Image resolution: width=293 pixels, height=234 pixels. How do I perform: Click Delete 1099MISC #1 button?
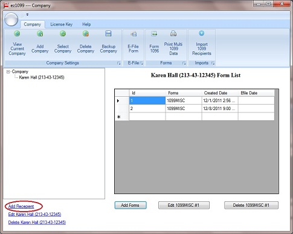(251, 205)
